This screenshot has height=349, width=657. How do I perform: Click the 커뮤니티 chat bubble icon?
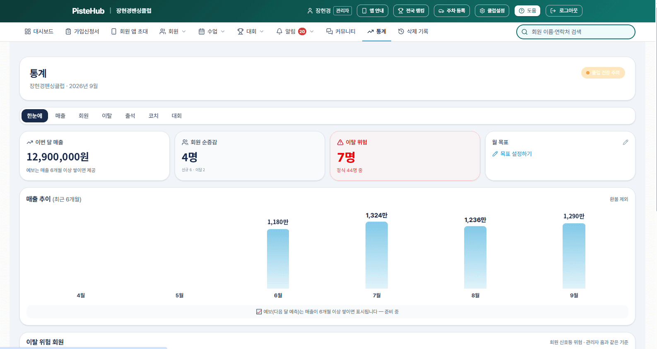330,31
